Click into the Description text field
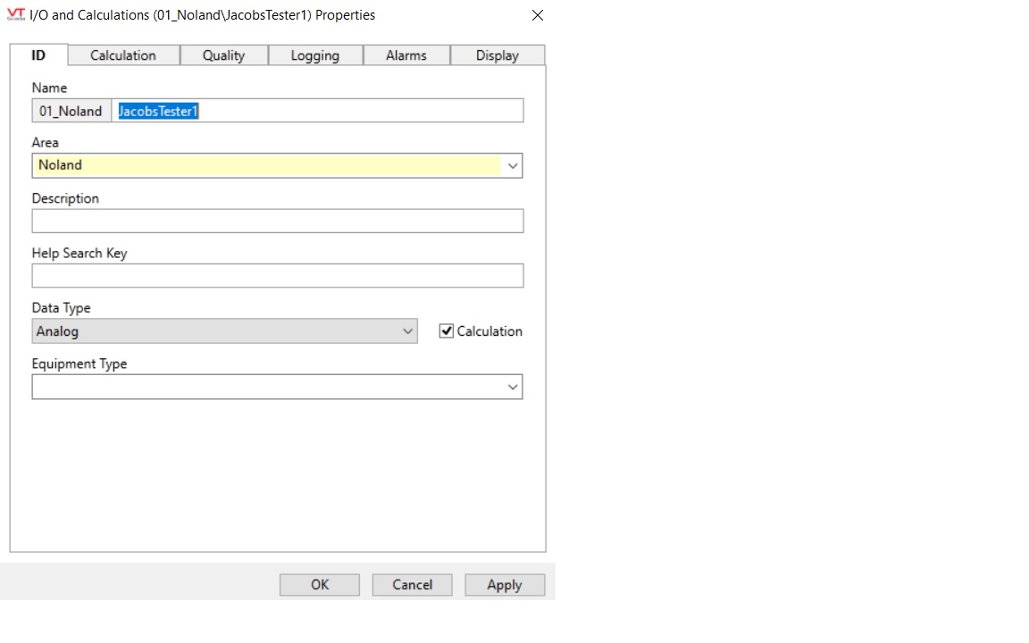Image resolution: width=1029 pixels, height=643 pixels. coord(277,221)
